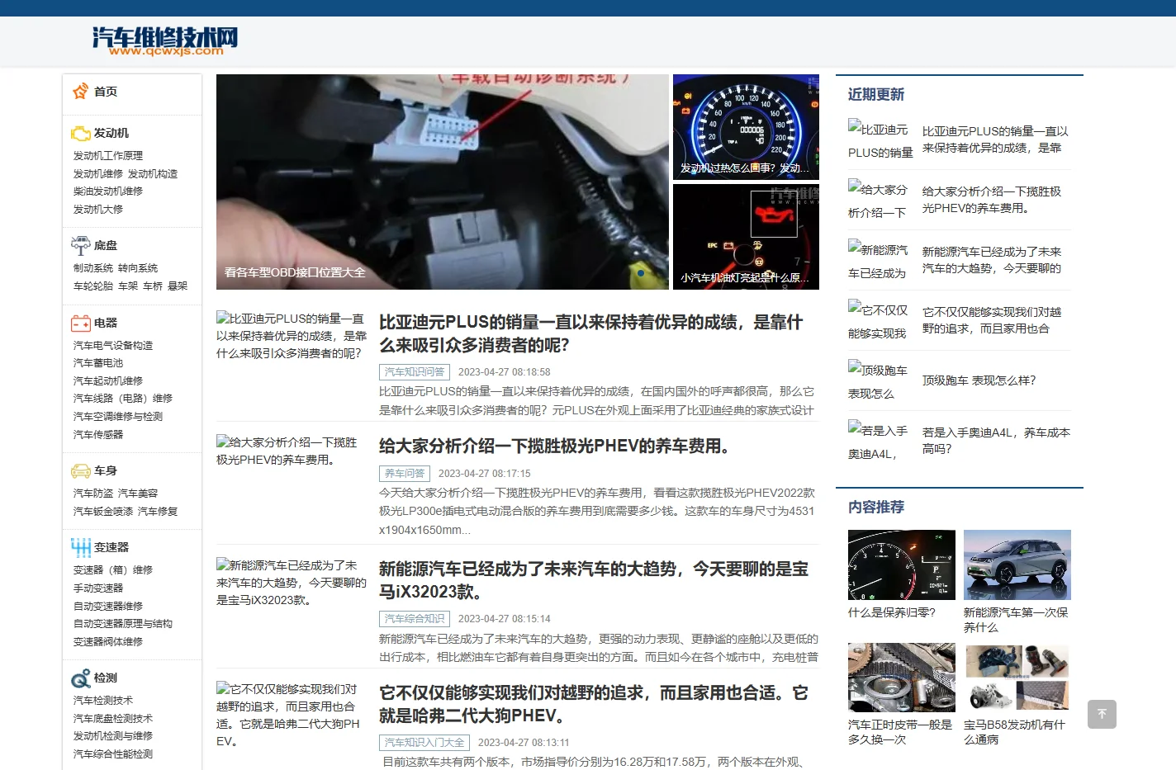Open 发动机大修 link
The image size is (1176, 770).
98,210
